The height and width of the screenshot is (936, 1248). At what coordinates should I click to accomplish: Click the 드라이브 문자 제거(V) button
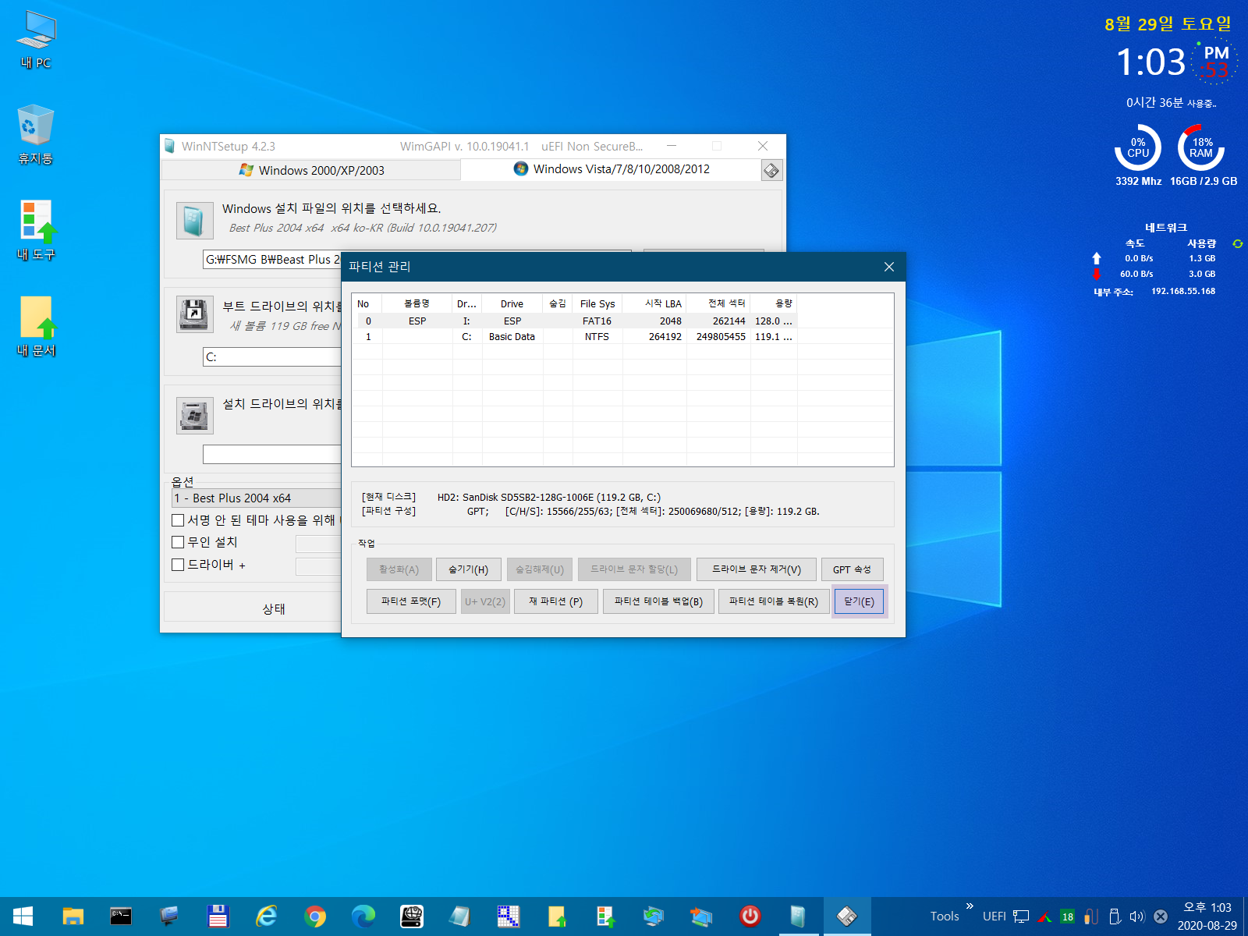[756, 569]
